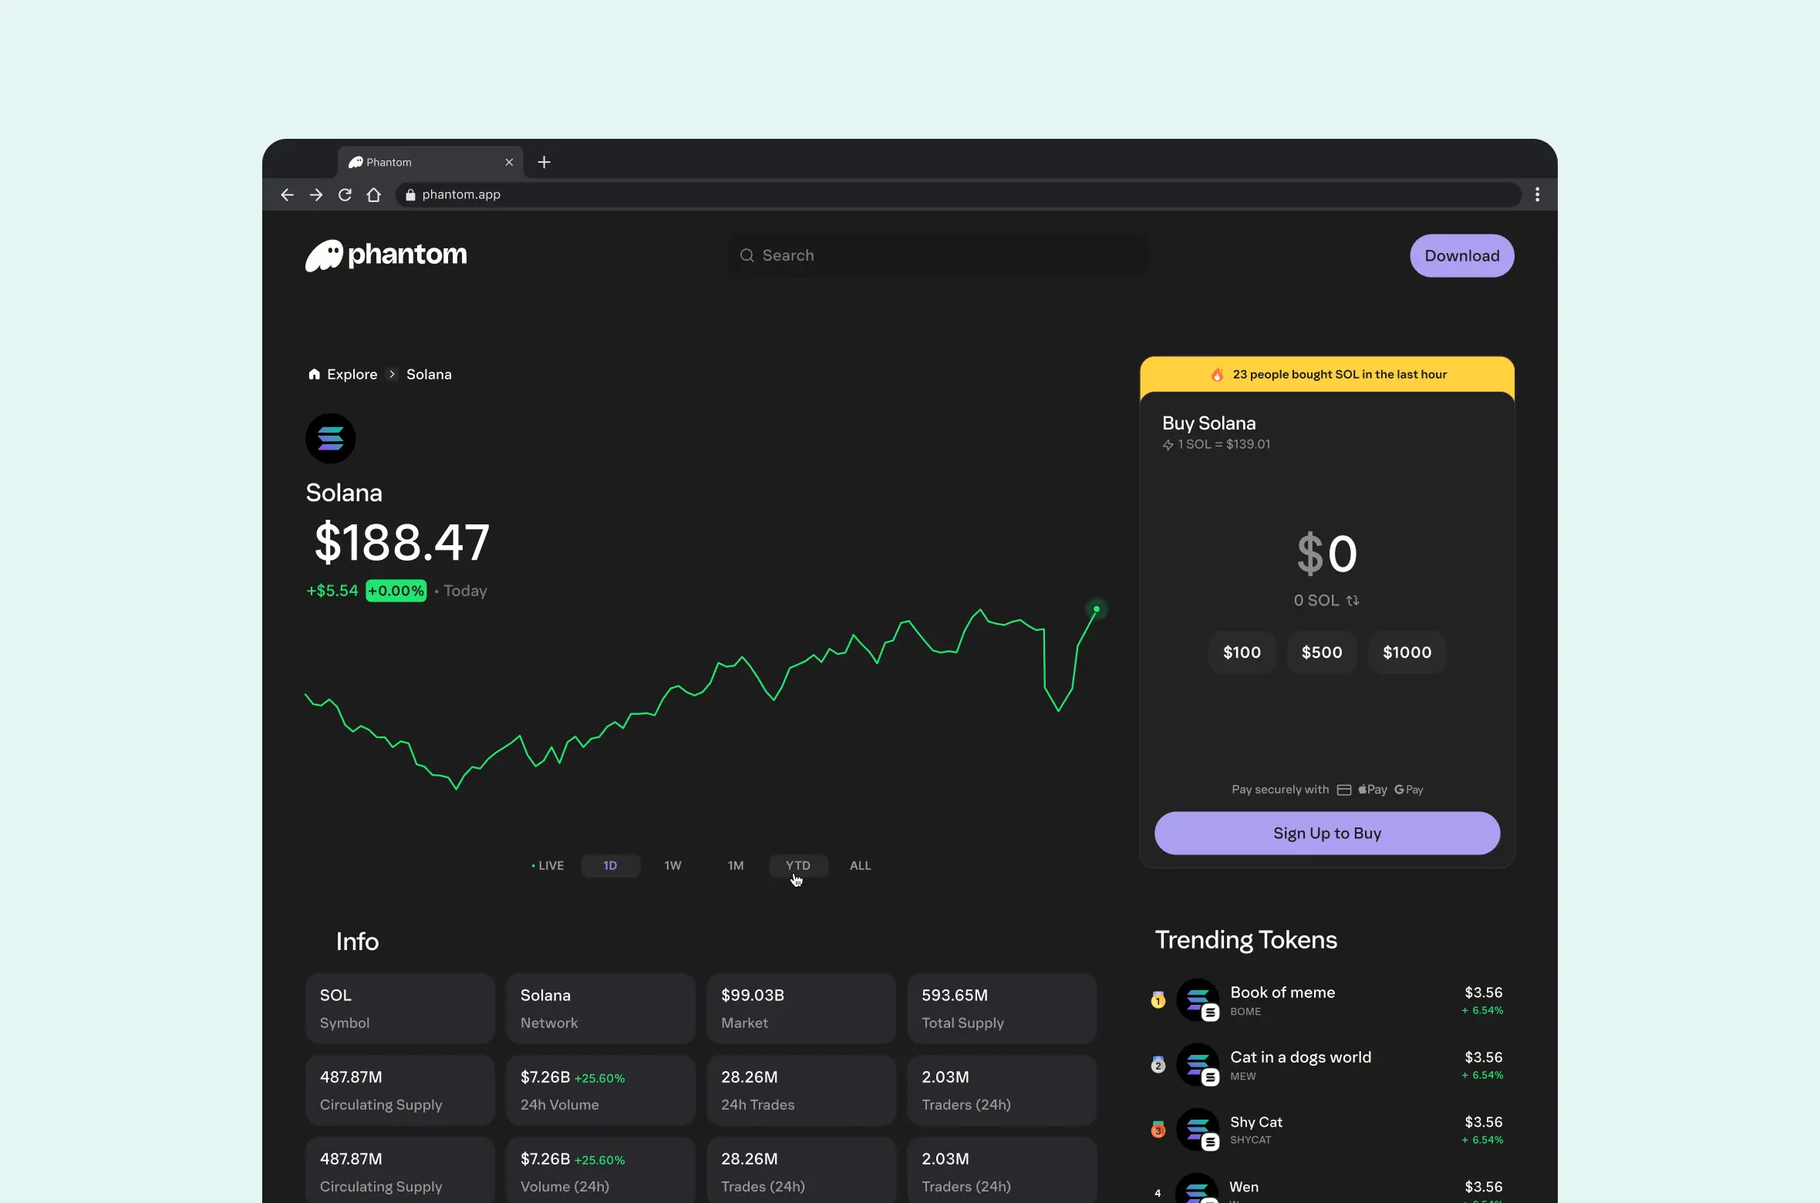Reload the page with refresh icon
1820x1203 pixels.
click(x=345, y=195)
